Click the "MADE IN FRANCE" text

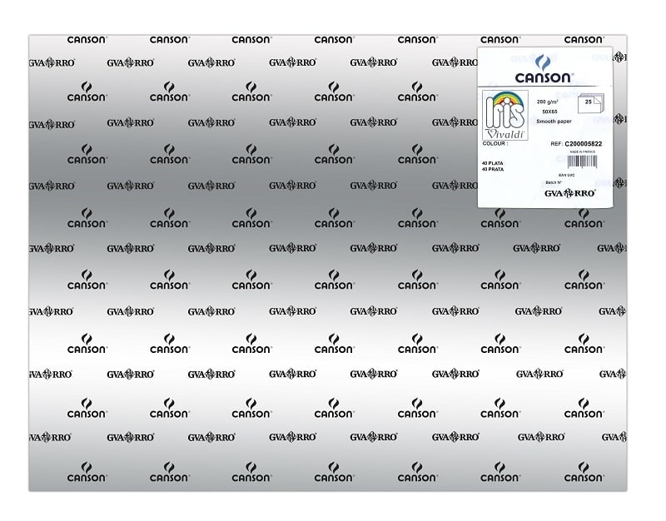tap(582, 151)
